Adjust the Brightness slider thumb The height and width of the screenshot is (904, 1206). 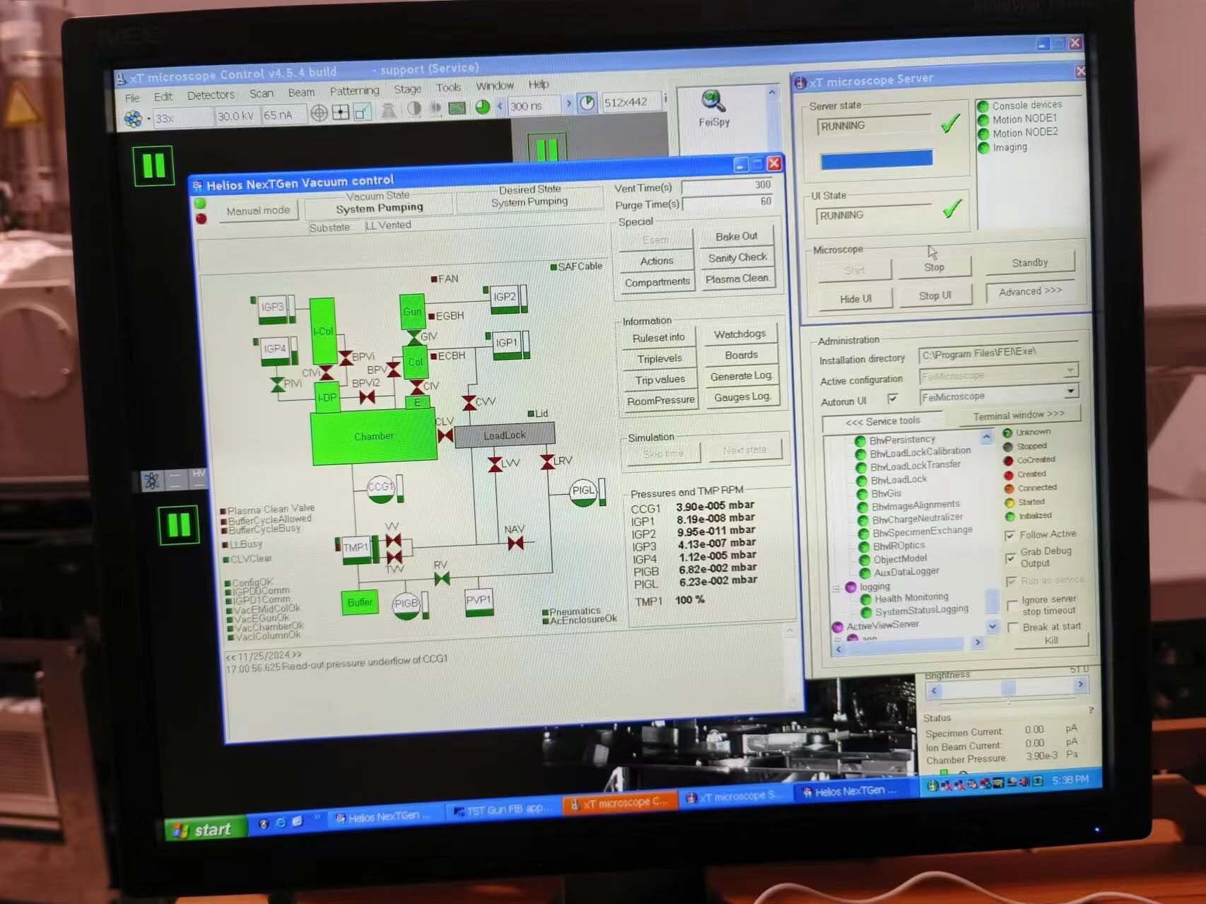1008,686
